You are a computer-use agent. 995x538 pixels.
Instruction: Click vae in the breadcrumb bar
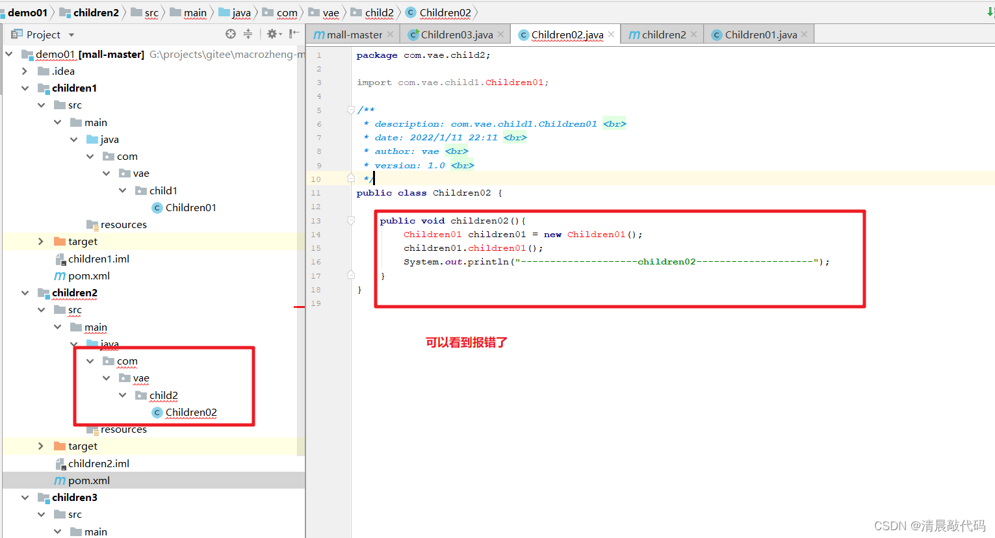pos(331,12)
